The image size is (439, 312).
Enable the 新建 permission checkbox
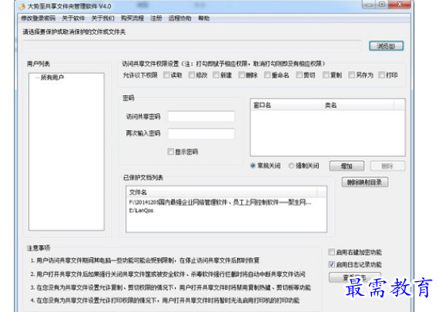216,75
